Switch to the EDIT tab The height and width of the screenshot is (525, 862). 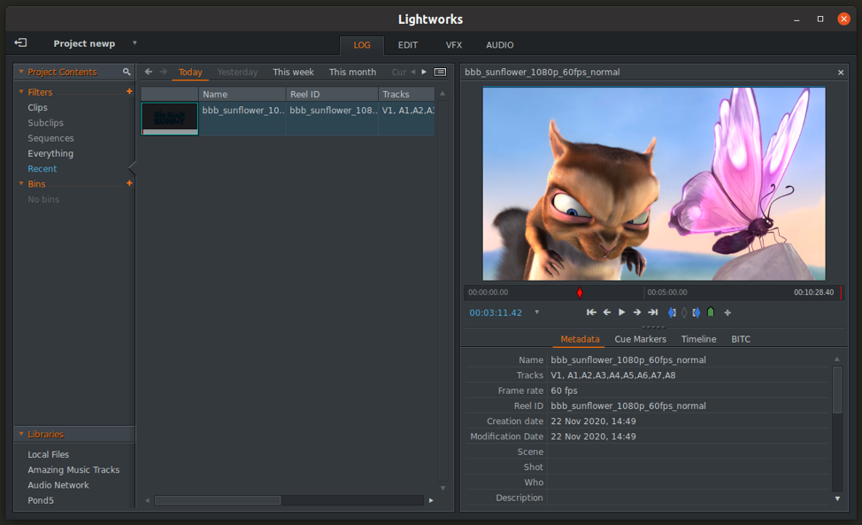[x=407, y=45]
